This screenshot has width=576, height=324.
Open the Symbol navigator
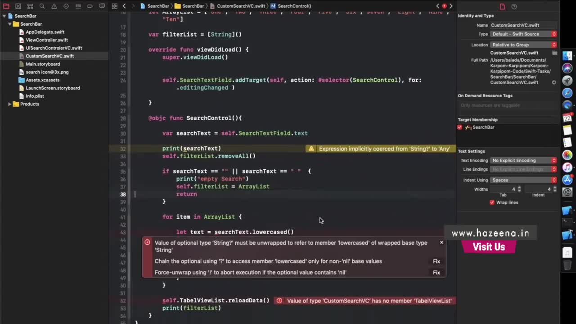coord(30,6)
